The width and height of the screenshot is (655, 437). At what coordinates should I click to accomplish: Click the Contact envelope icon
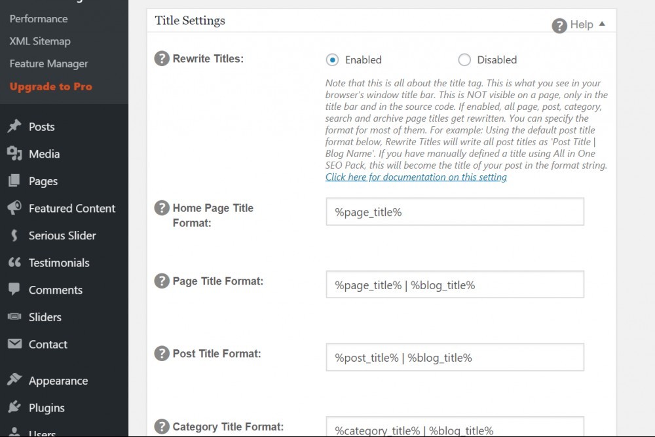[14, 343]
